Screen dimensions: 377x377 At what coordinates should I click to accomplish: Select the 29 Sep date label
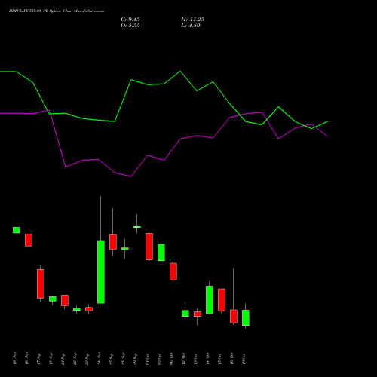pos(135,359)
